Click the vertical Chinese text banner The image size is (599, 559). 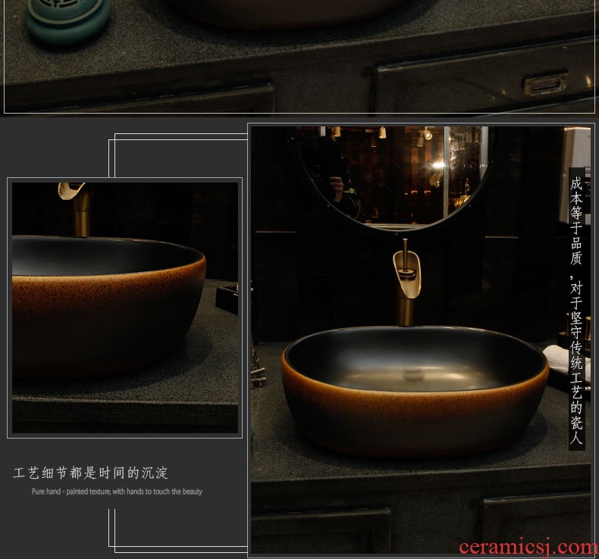[576, 309]
